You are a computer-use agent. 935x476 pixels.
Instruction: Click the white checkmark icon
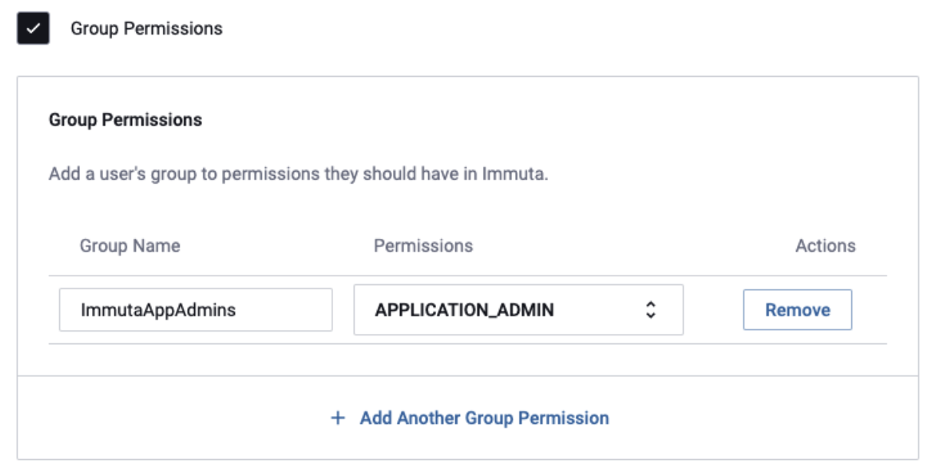[x=33, y=28]
